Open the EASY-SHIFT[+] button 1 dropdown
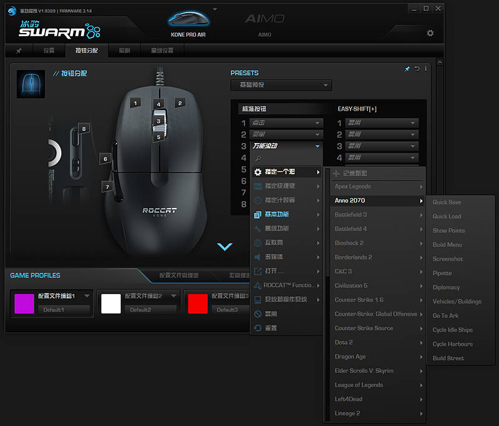The height and width of the screenshot is (426, 499). (382, 123)
